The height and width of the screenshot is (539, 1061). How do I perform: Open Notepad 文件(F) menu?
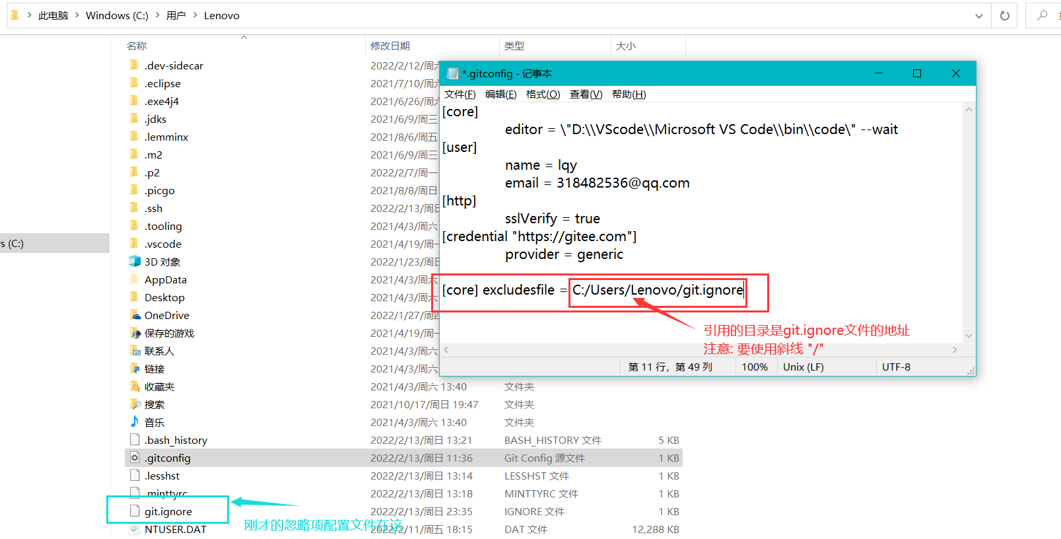(460, 94)
